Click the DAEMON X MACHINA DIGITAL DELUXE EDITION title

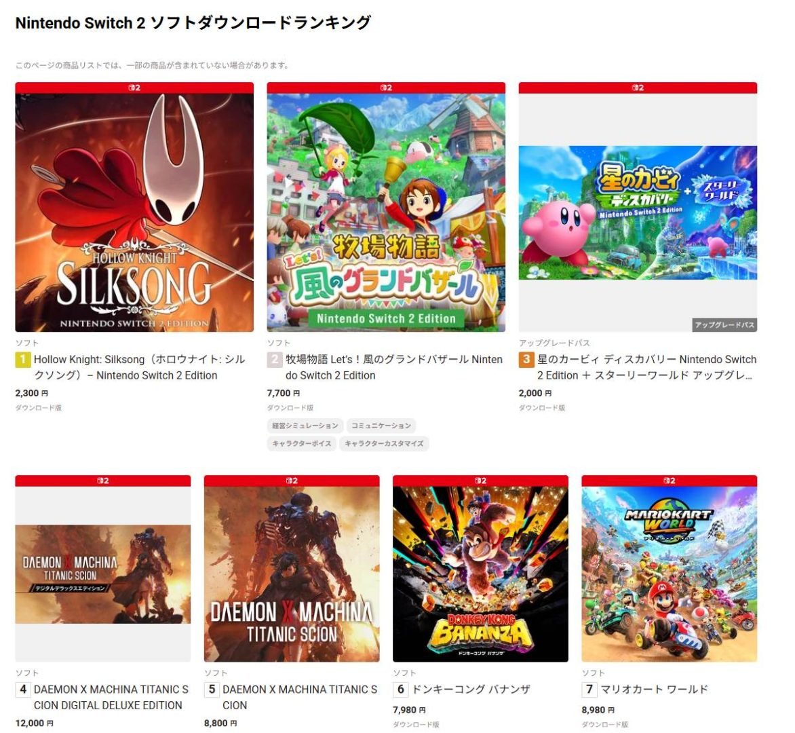tap(111, 697)
